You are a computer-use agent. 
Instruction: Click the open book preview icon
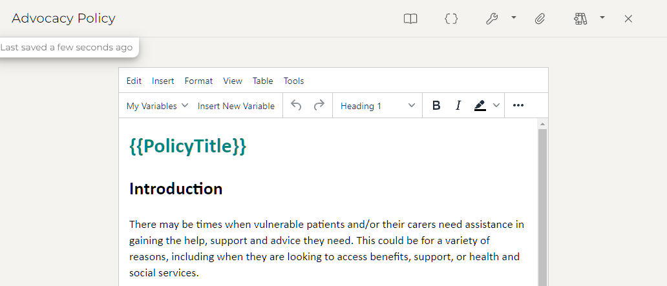click(410, 19)
